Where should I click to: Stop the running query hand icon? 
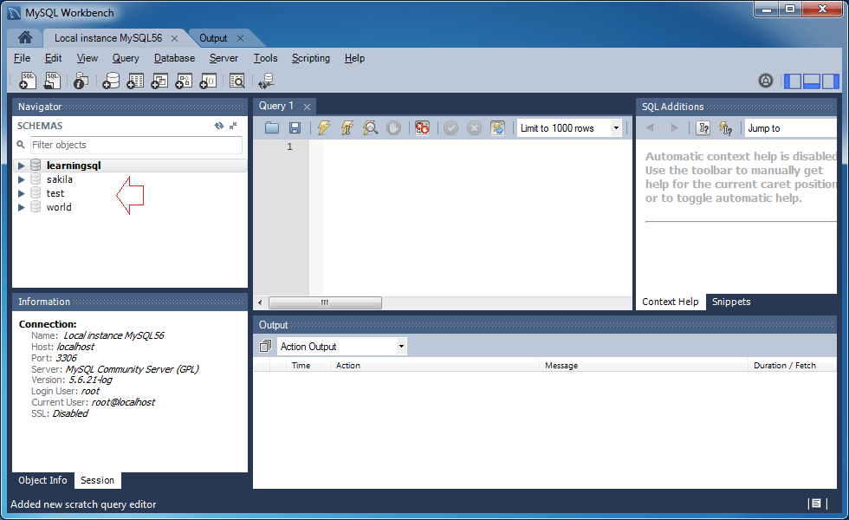(x=393, y=128)
